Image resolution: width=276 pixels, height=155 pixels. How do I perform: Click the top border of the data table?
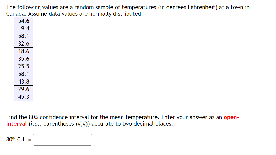(x=23, y=18)
